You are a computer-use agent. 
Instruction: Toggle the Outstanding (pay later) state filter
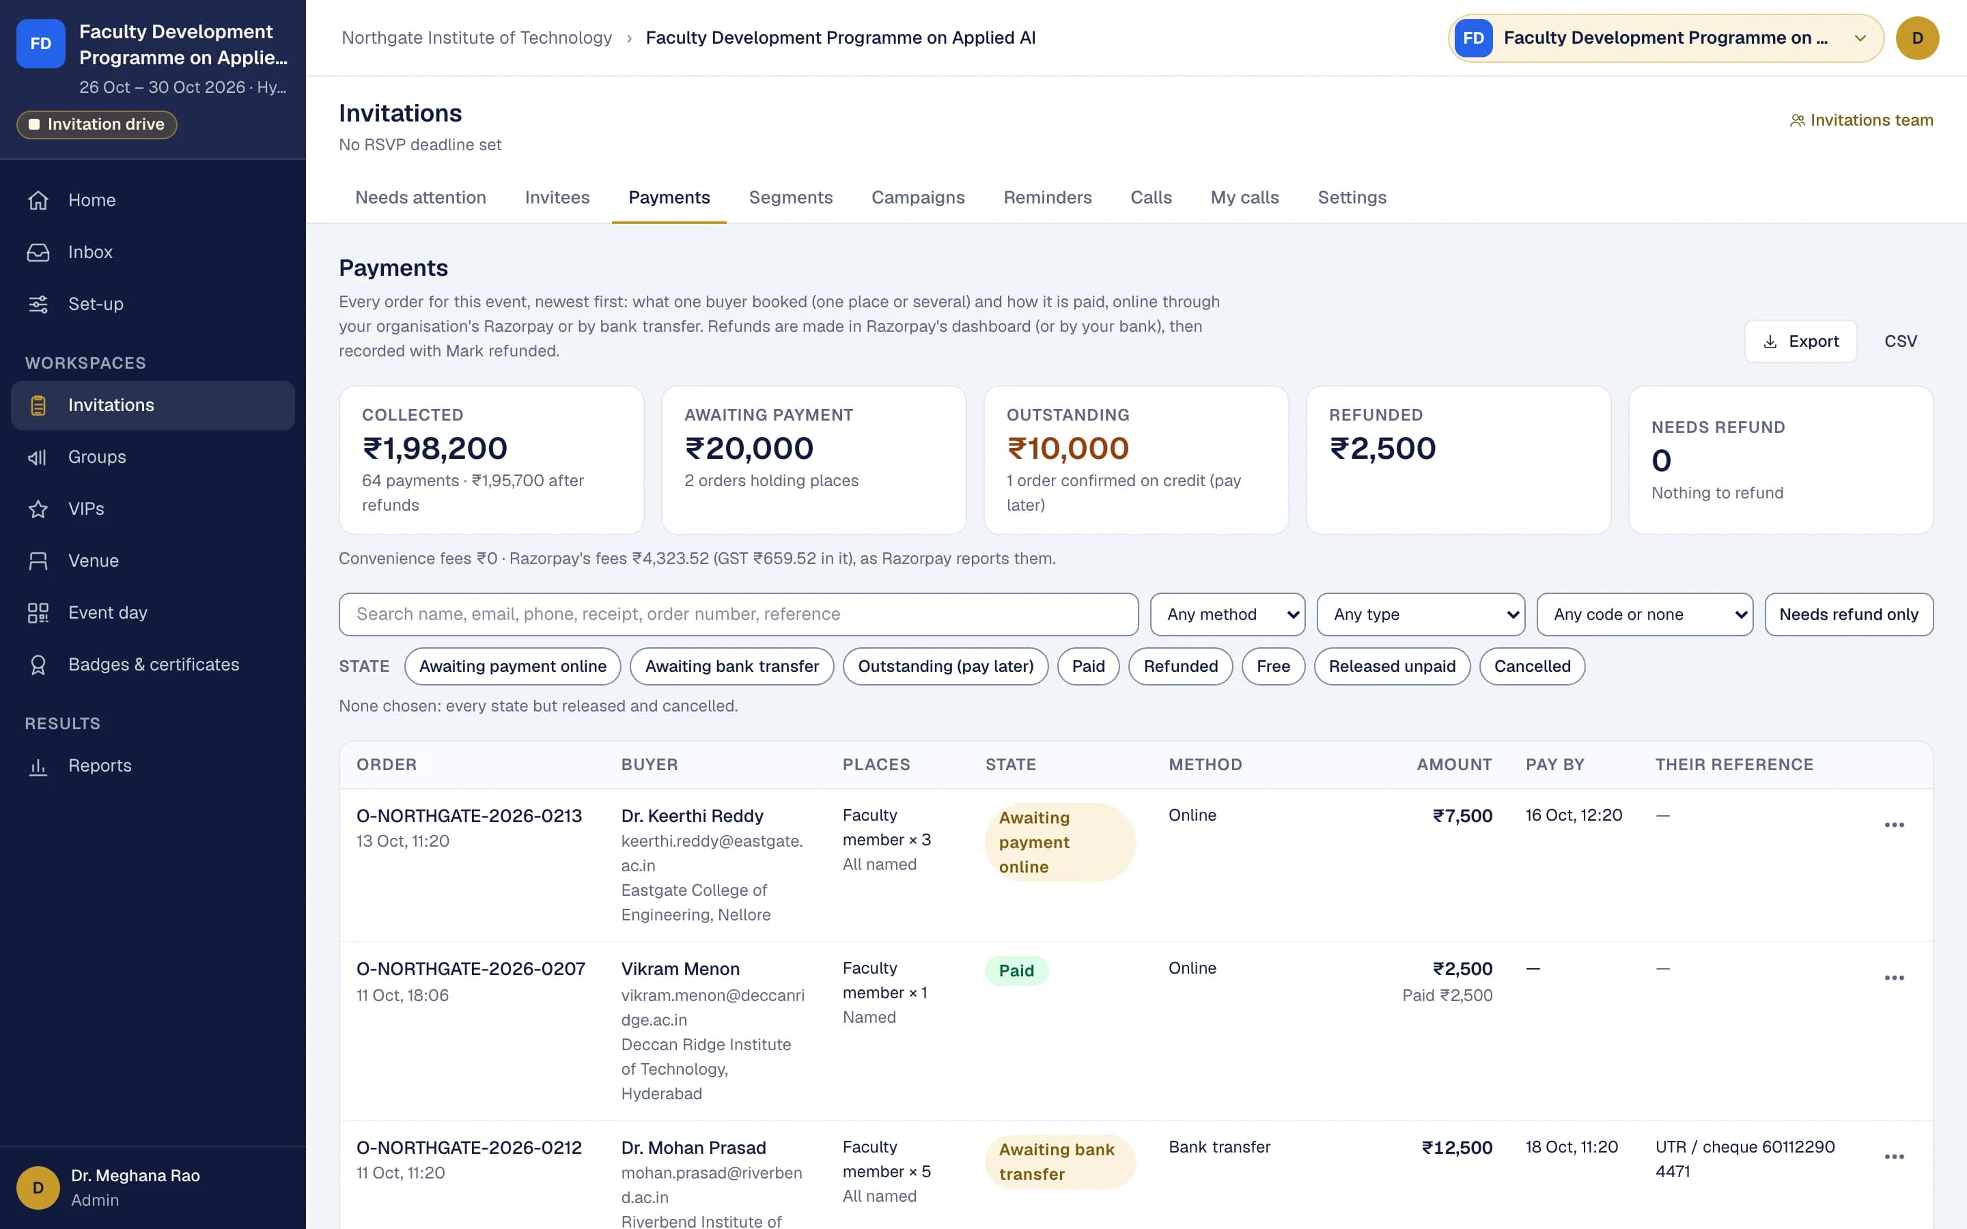pos(945,666)
